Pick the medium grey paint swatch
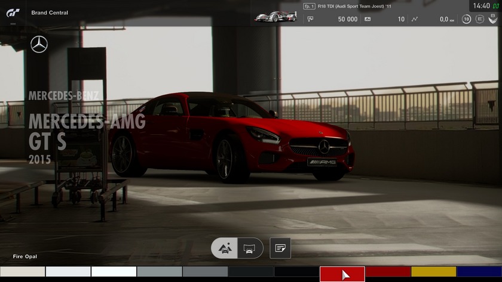The width and height of the screenshot is (502, 282). tap(159, 271)
